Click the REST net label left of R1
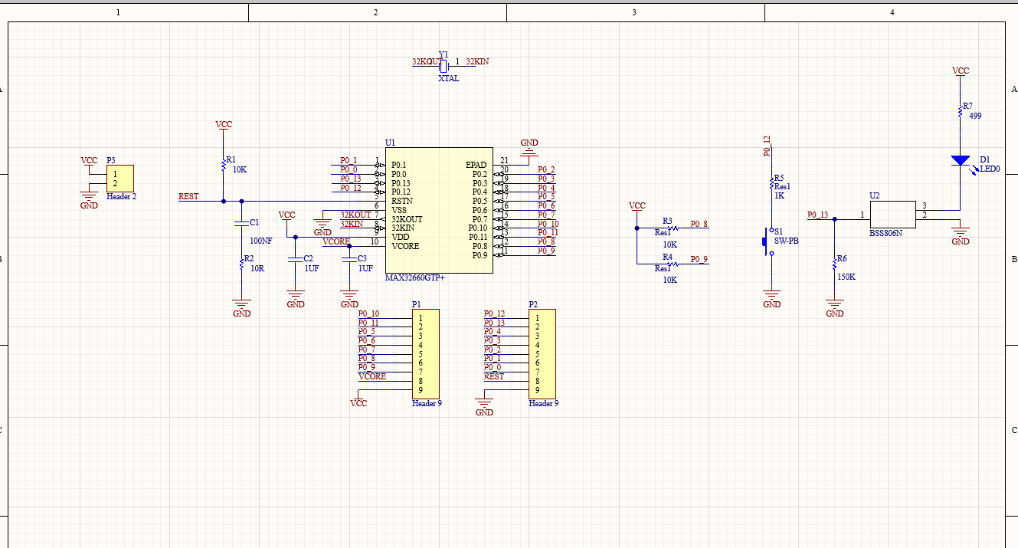 pyautogui.click(x=188, y=196)
